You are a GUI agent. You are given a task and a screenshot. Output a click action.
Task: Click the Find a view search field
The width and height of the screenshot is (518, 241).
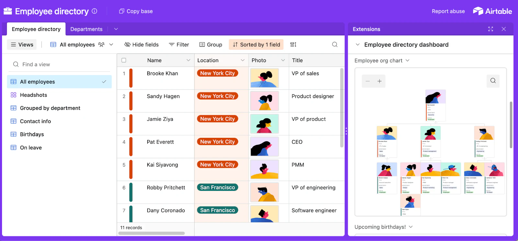[x=60, y=64]
